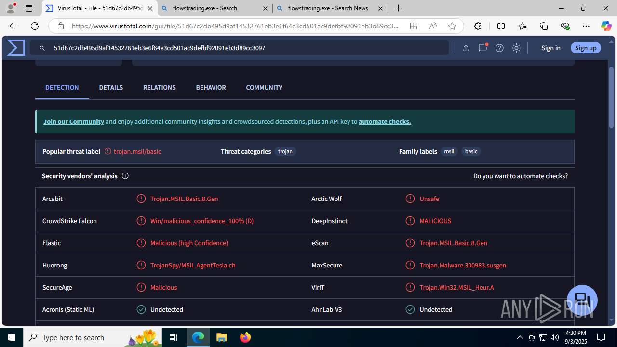617x347 pixels.
Task: Open a new browser tab
Action: point(398,8)
